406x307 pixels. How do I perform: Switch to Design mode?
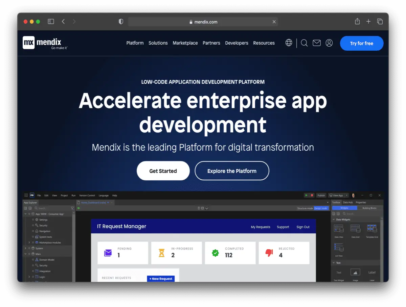[321, 208]
